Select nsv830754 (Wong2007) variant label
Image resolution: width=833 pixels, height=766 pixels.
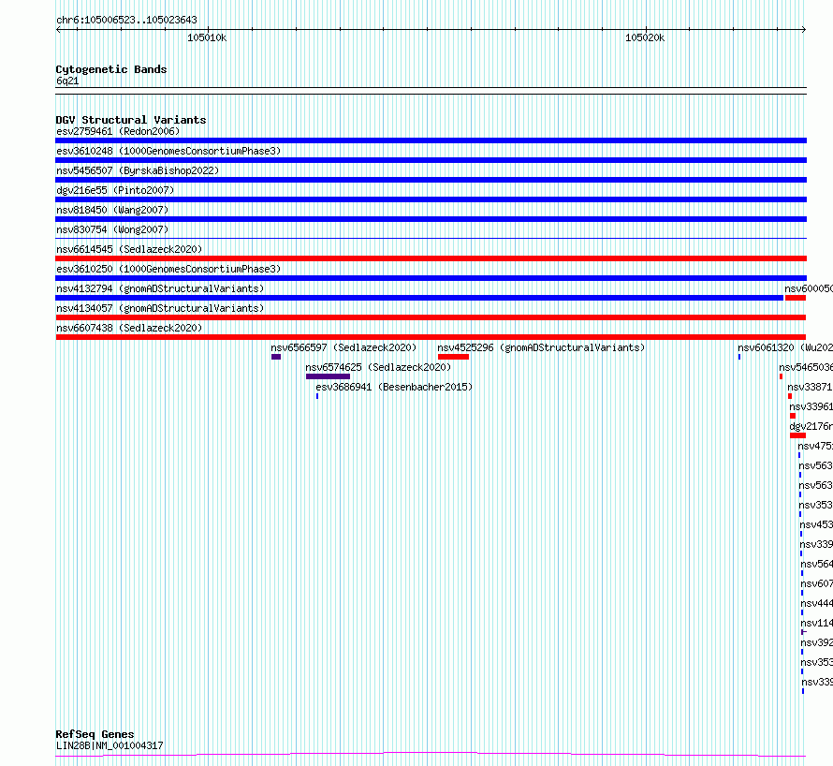pyautogui.click(x=112, y=229)
